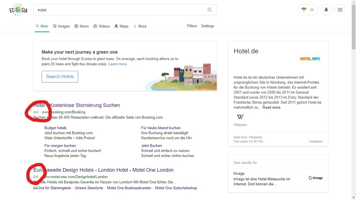356x200 pixels.
Task: Open the notifications bell
Action: [326, 10]
